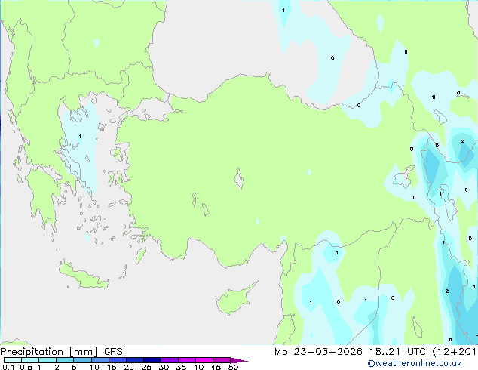Click the 35–40 mm legend swatch
Screen dimensions: 478x370
click(187, 360)
